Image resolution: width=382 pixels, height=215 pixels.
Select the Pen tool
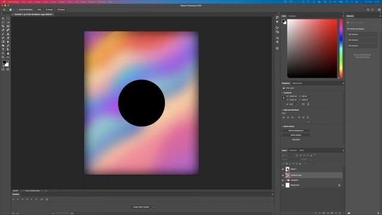point(8,45)
